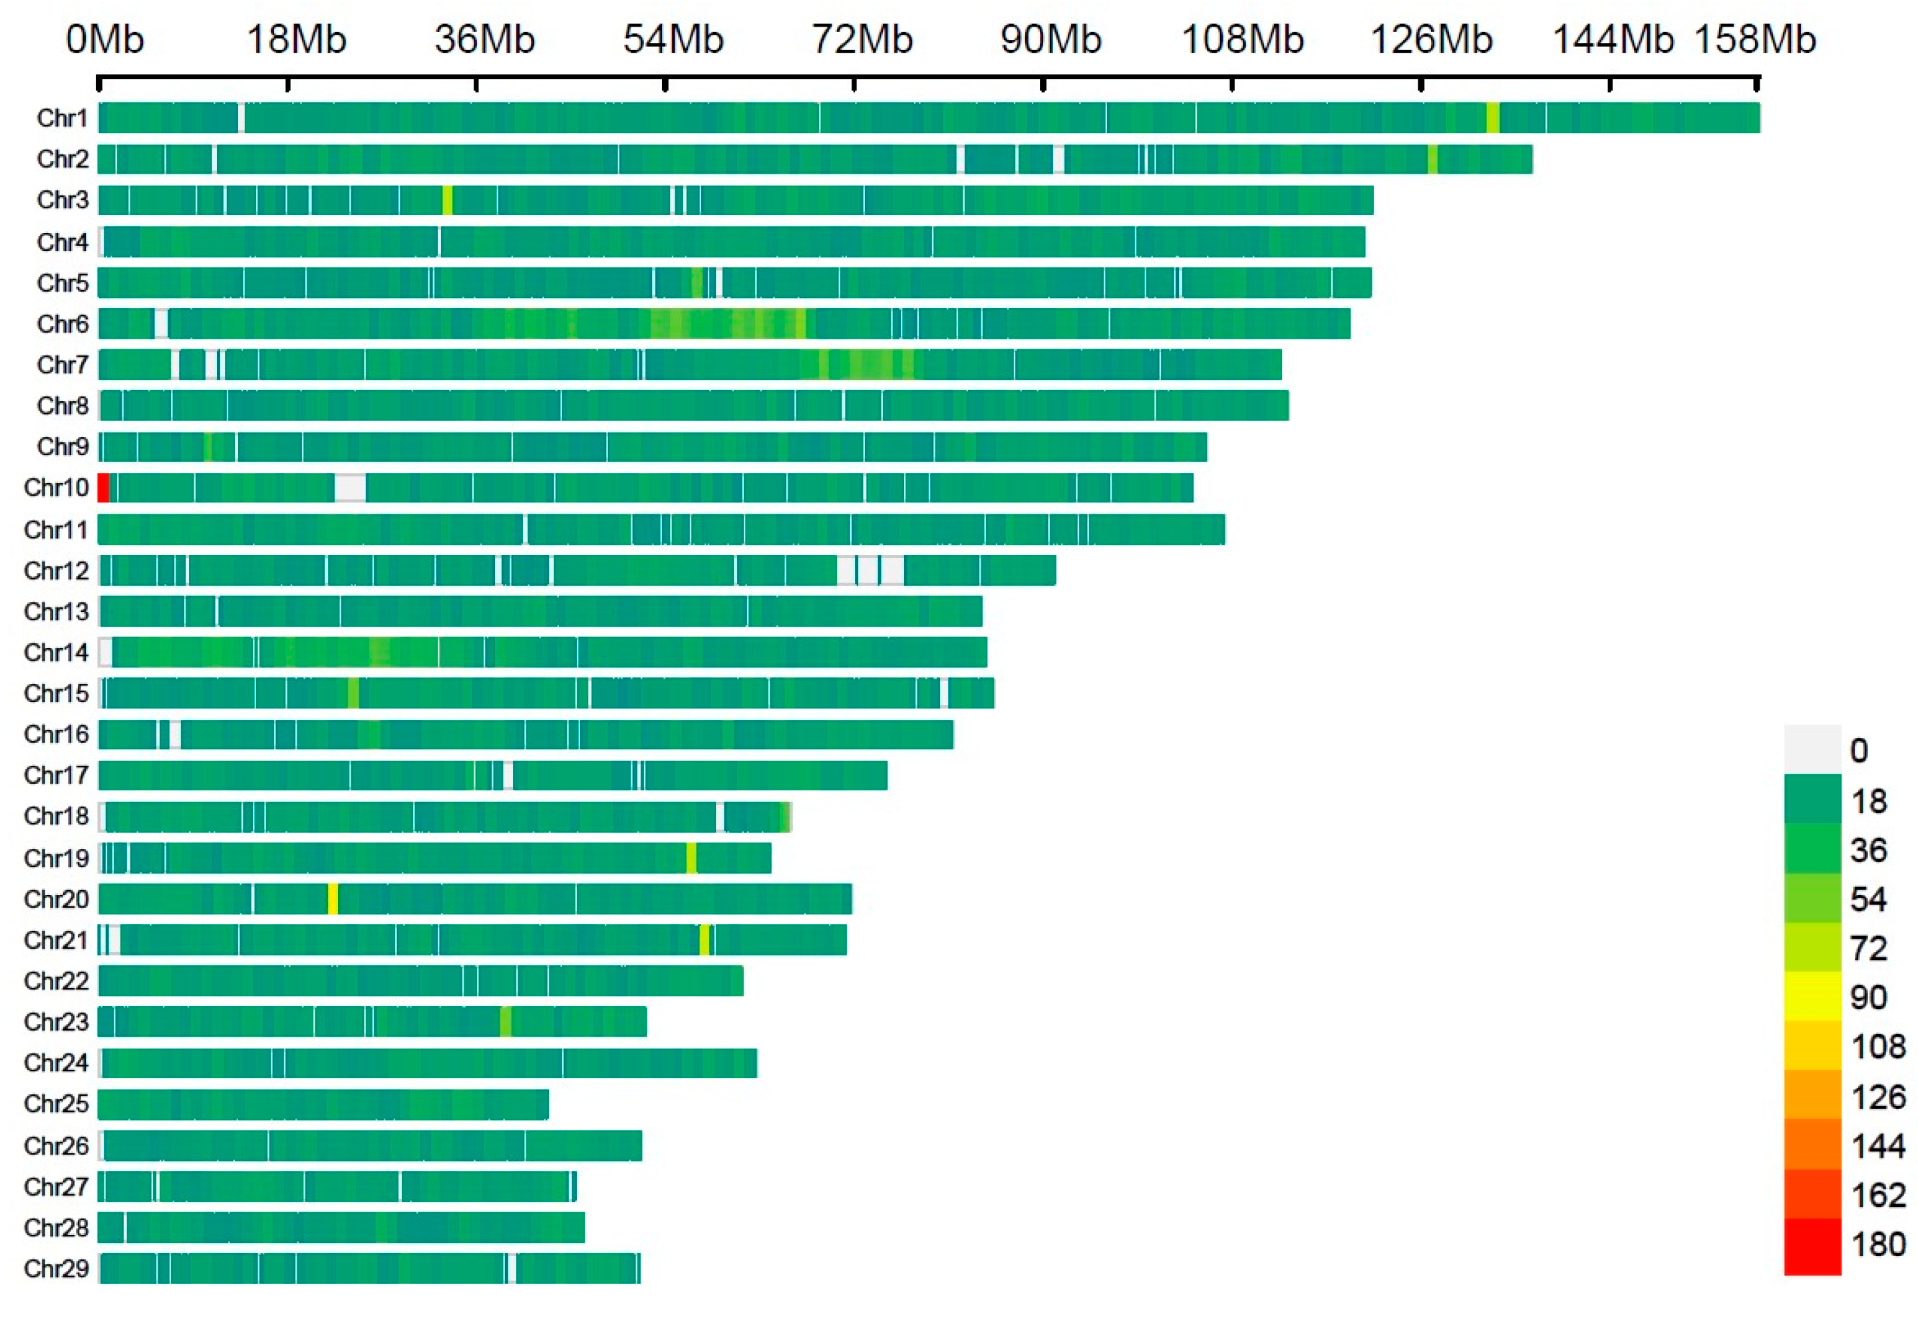1918x1318 pixels.
Task: Pick the yellow 90 legend swatch
Action: [x=1812, y=997]
